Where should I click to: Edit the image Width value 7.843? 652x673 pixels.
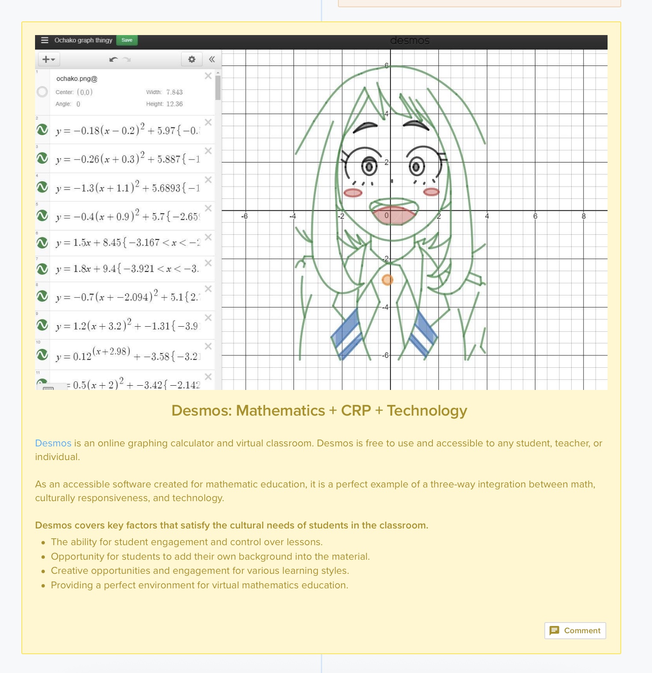click(174, 92)
